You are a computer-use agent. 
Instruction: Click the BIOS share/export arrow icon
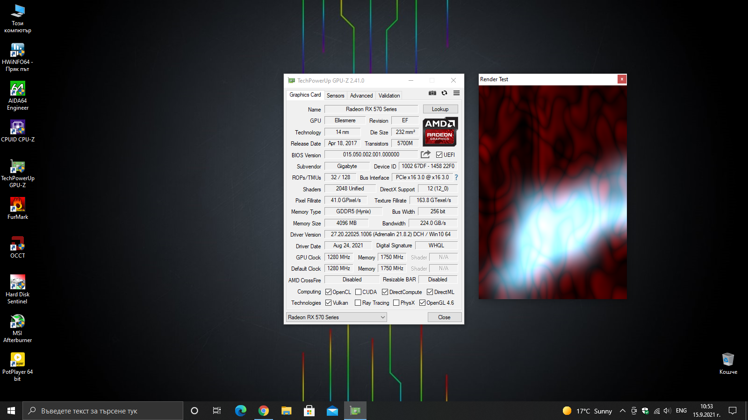pyautogui.click(x=425, y=154)
